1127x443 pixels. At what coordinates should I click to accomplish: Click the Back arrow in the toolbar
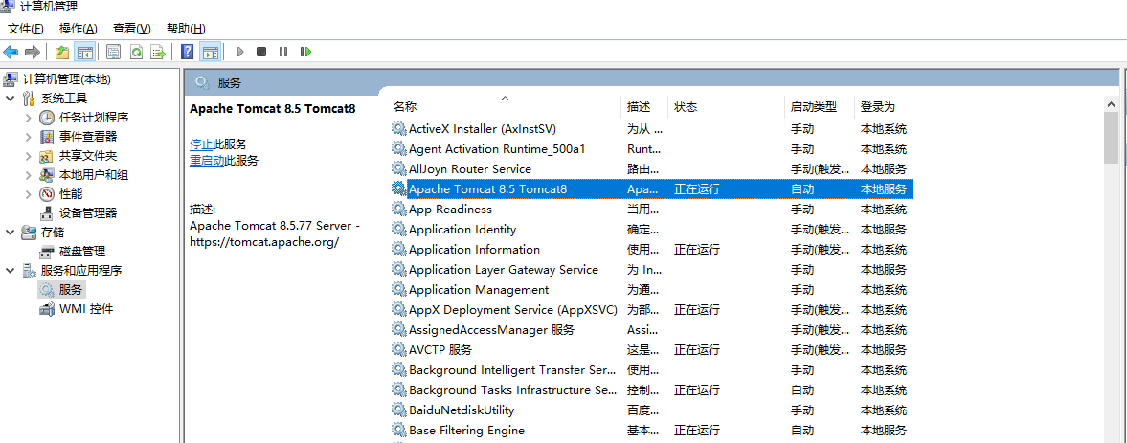11,52
